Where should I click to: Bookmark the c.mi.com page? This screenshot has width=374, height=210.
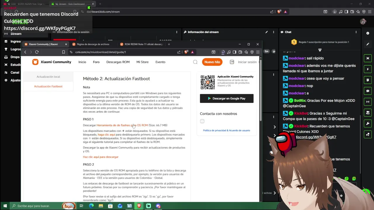pos(63,52)
